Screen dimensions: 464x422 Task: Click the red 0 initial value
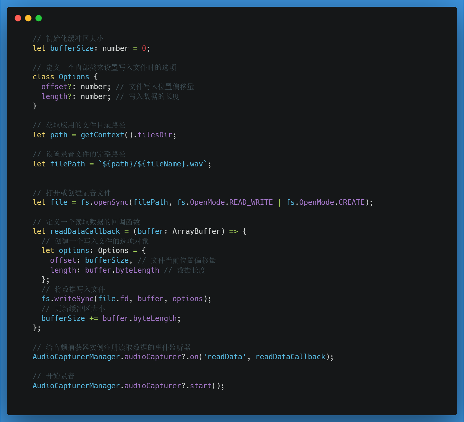click(144, 48)
